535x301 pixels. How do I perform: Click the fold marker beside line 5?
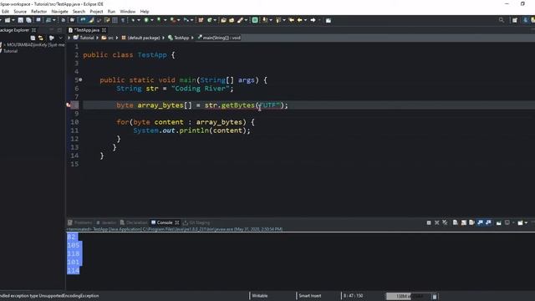[x=80, y=80]
